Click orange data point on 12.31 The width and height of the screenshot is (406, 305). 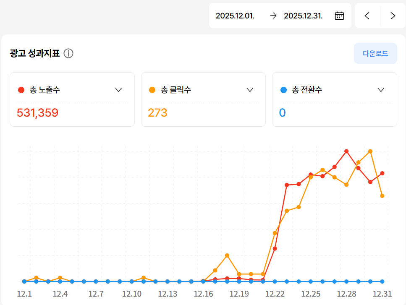382,196
